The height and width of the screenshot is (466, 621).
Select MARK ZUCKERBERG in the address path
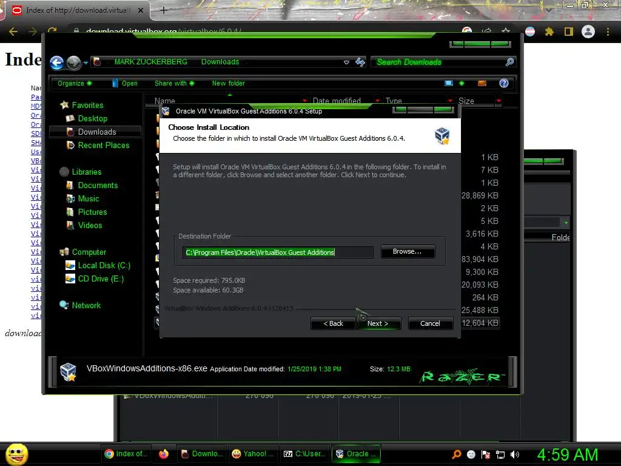(150, 62)
